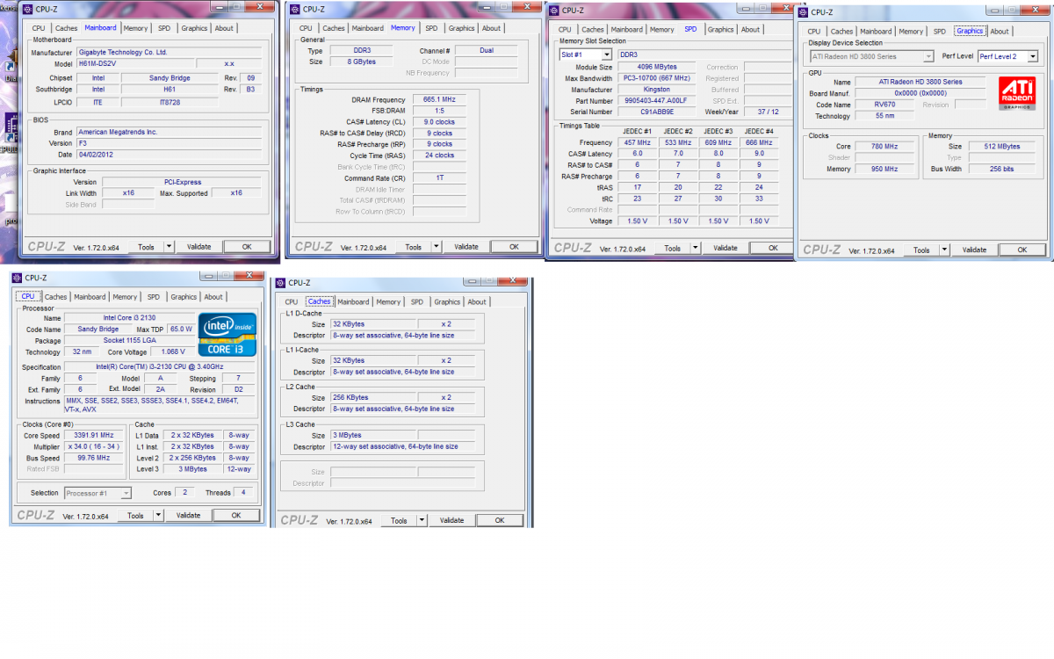
Task: Click the graphics bus width value 256 bits
Action: coord(1001,169)
